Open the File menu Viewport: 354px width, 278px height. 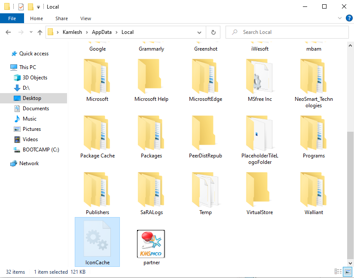click(x=12, y=18)
